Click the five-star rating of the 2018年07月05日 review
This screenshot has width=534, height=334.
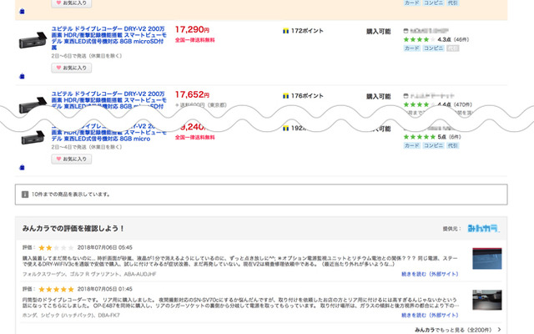56,290
